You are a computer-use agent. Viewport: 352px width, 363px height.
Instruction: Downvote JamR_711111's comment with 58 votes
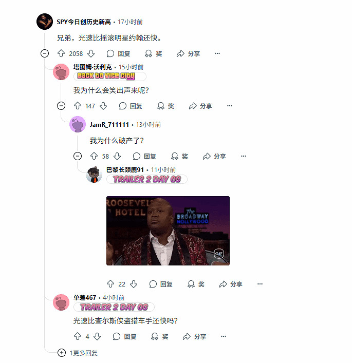117,156
